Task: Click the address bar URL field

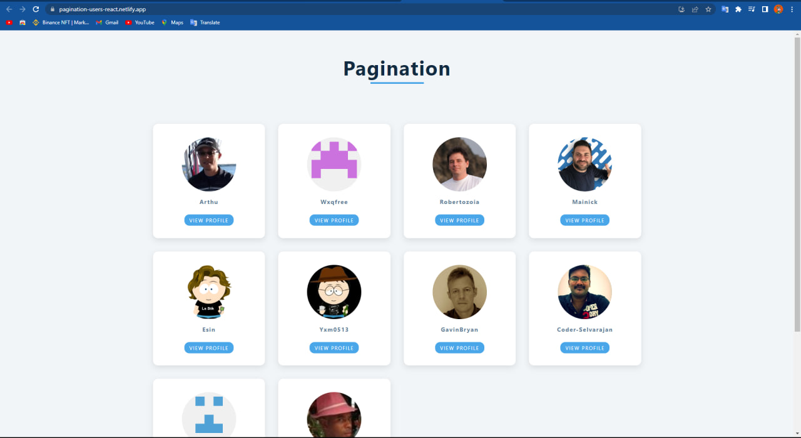Action: (363, 9)
